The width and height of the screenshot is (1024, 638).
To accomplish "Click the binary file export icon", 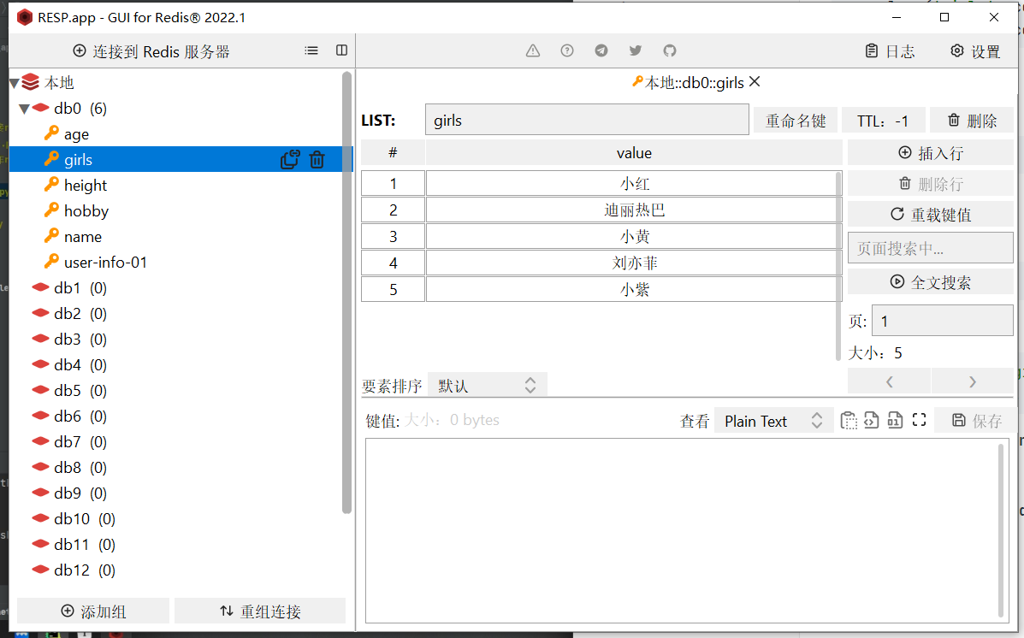I will tap(896, 421).
